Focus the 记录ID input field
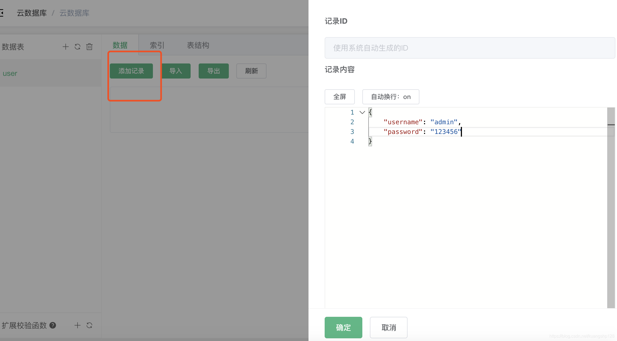This screenshot has width=617, height=341. coord(470,48)
